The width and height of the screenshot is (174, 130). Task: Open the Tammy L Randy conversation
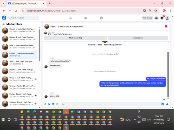(x=19, y=87)
